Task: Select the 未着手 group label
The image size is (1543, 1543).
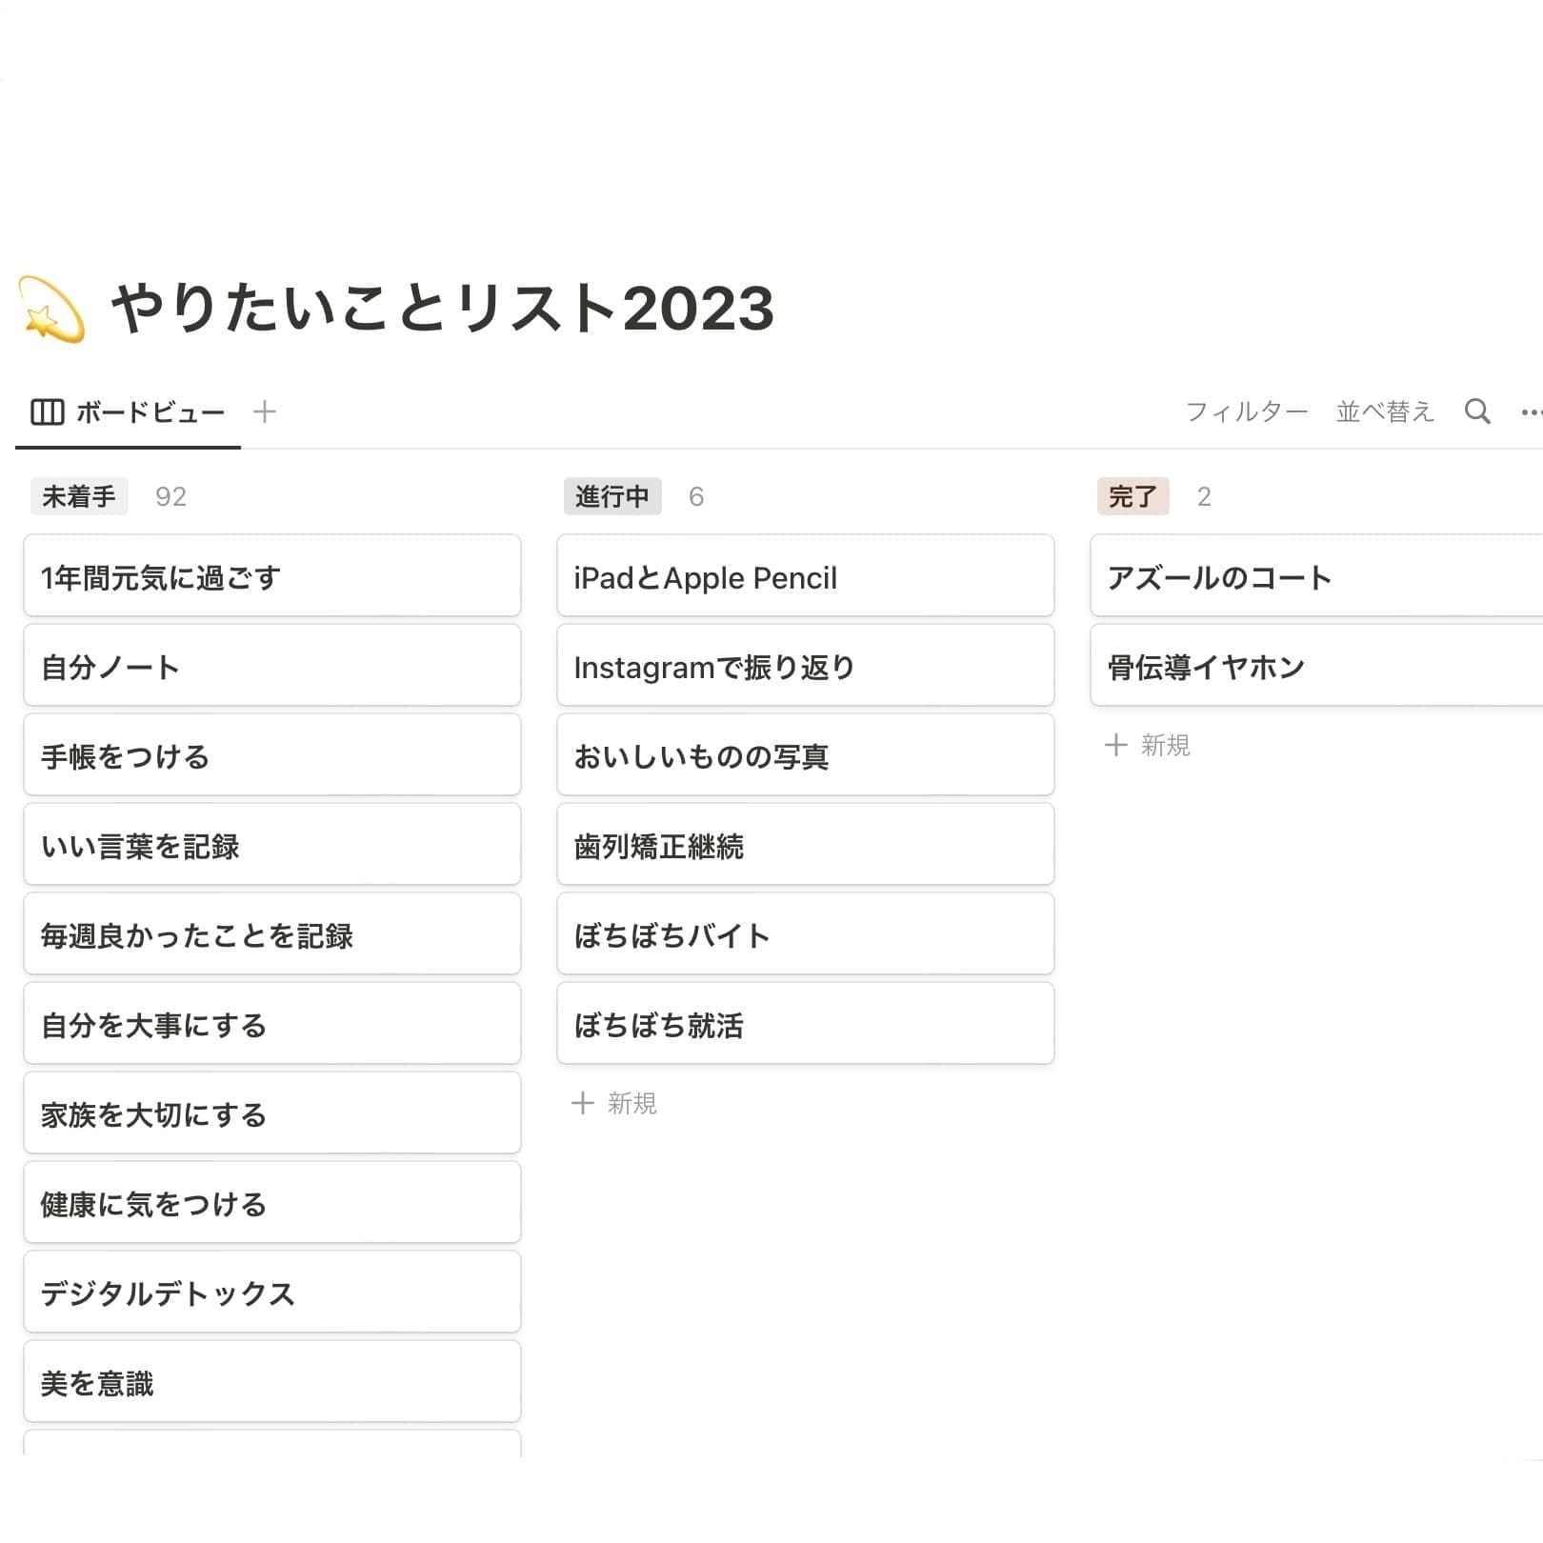Action: [79, 495]
